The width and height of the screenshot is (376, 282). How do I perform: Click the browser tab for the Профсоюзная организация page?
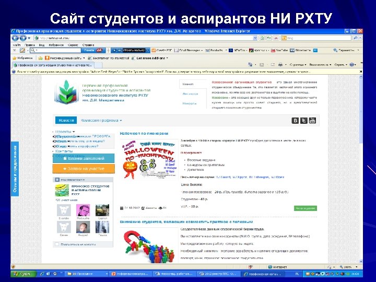point(53,65)
